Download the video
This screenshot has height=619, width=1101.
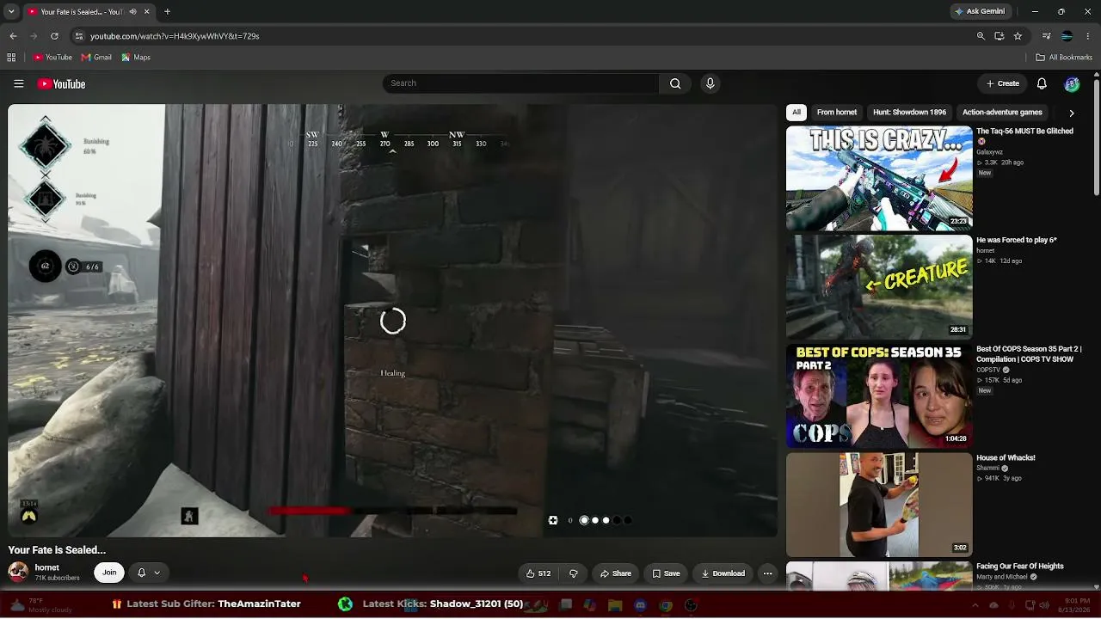[723, 573]
